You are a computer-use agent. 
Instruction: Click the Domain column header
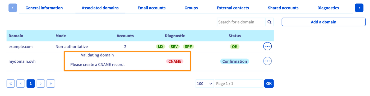click(x=16, y=36)
